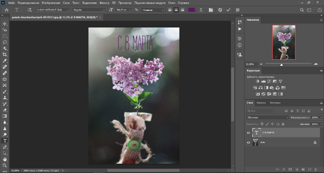The width and height of the screenshot is (324, 173).
Task: Toggle center text alignment
Action: tap(176, 10)
